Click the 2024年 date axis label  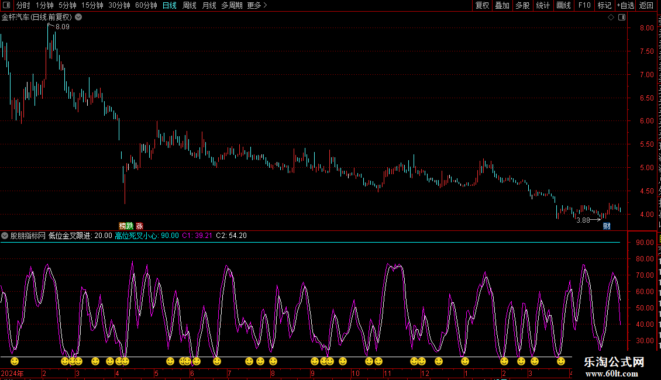point(12,374)
